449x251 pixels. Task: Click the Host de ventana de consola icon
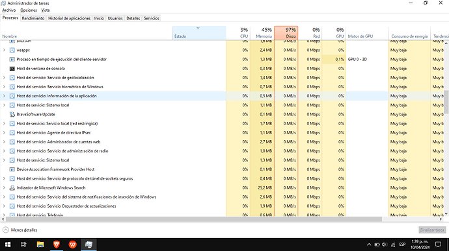point(12,69)
